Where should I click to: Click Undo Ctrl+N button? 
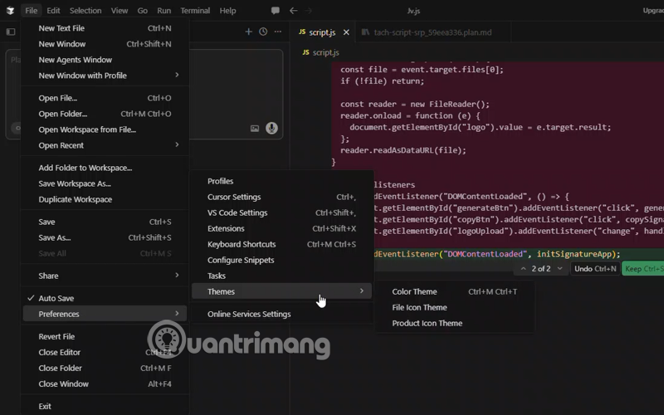pos(595,268)
